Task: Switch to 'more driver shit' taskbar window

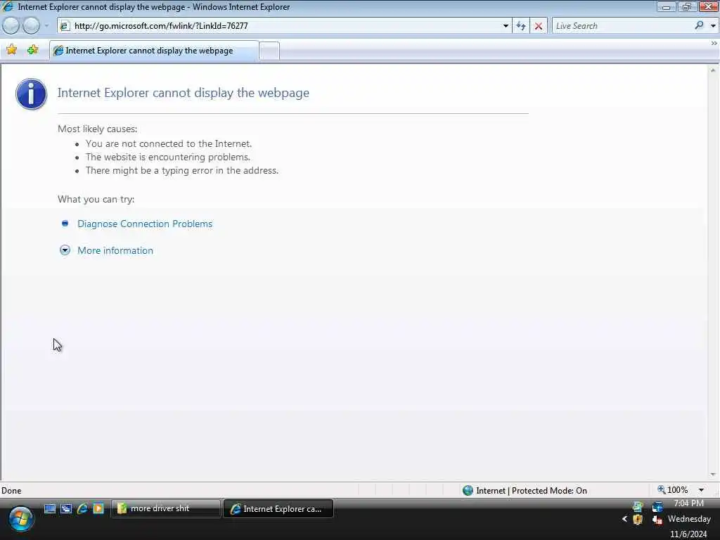Action: [166, 508]
